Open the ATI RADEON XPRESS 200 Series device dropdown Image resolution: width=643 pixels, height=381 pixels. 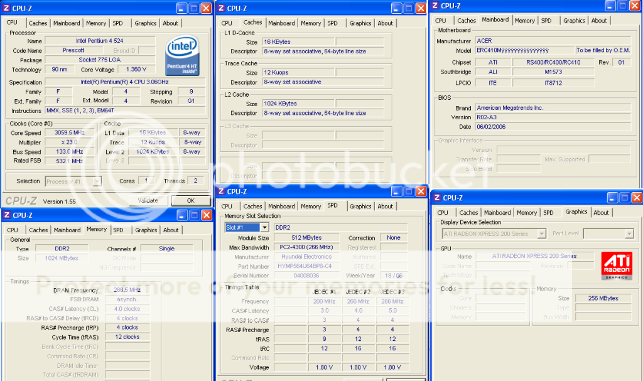[542, 233]
